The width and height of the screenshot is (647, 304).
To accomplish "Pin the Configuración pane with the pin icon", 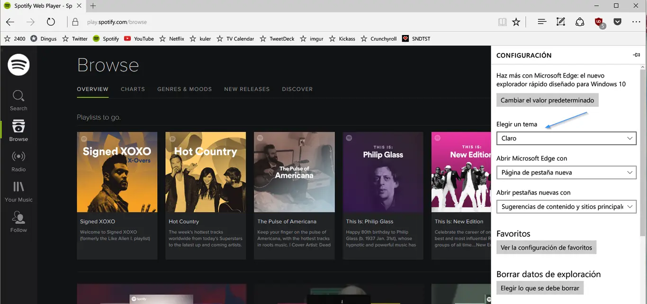I will point(637,55).
